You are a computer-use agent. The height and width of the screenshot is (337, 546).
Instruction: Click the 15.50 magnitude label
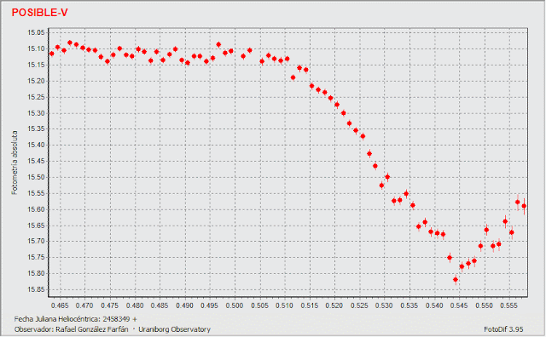pyautogui.click(x=36, y=177)
